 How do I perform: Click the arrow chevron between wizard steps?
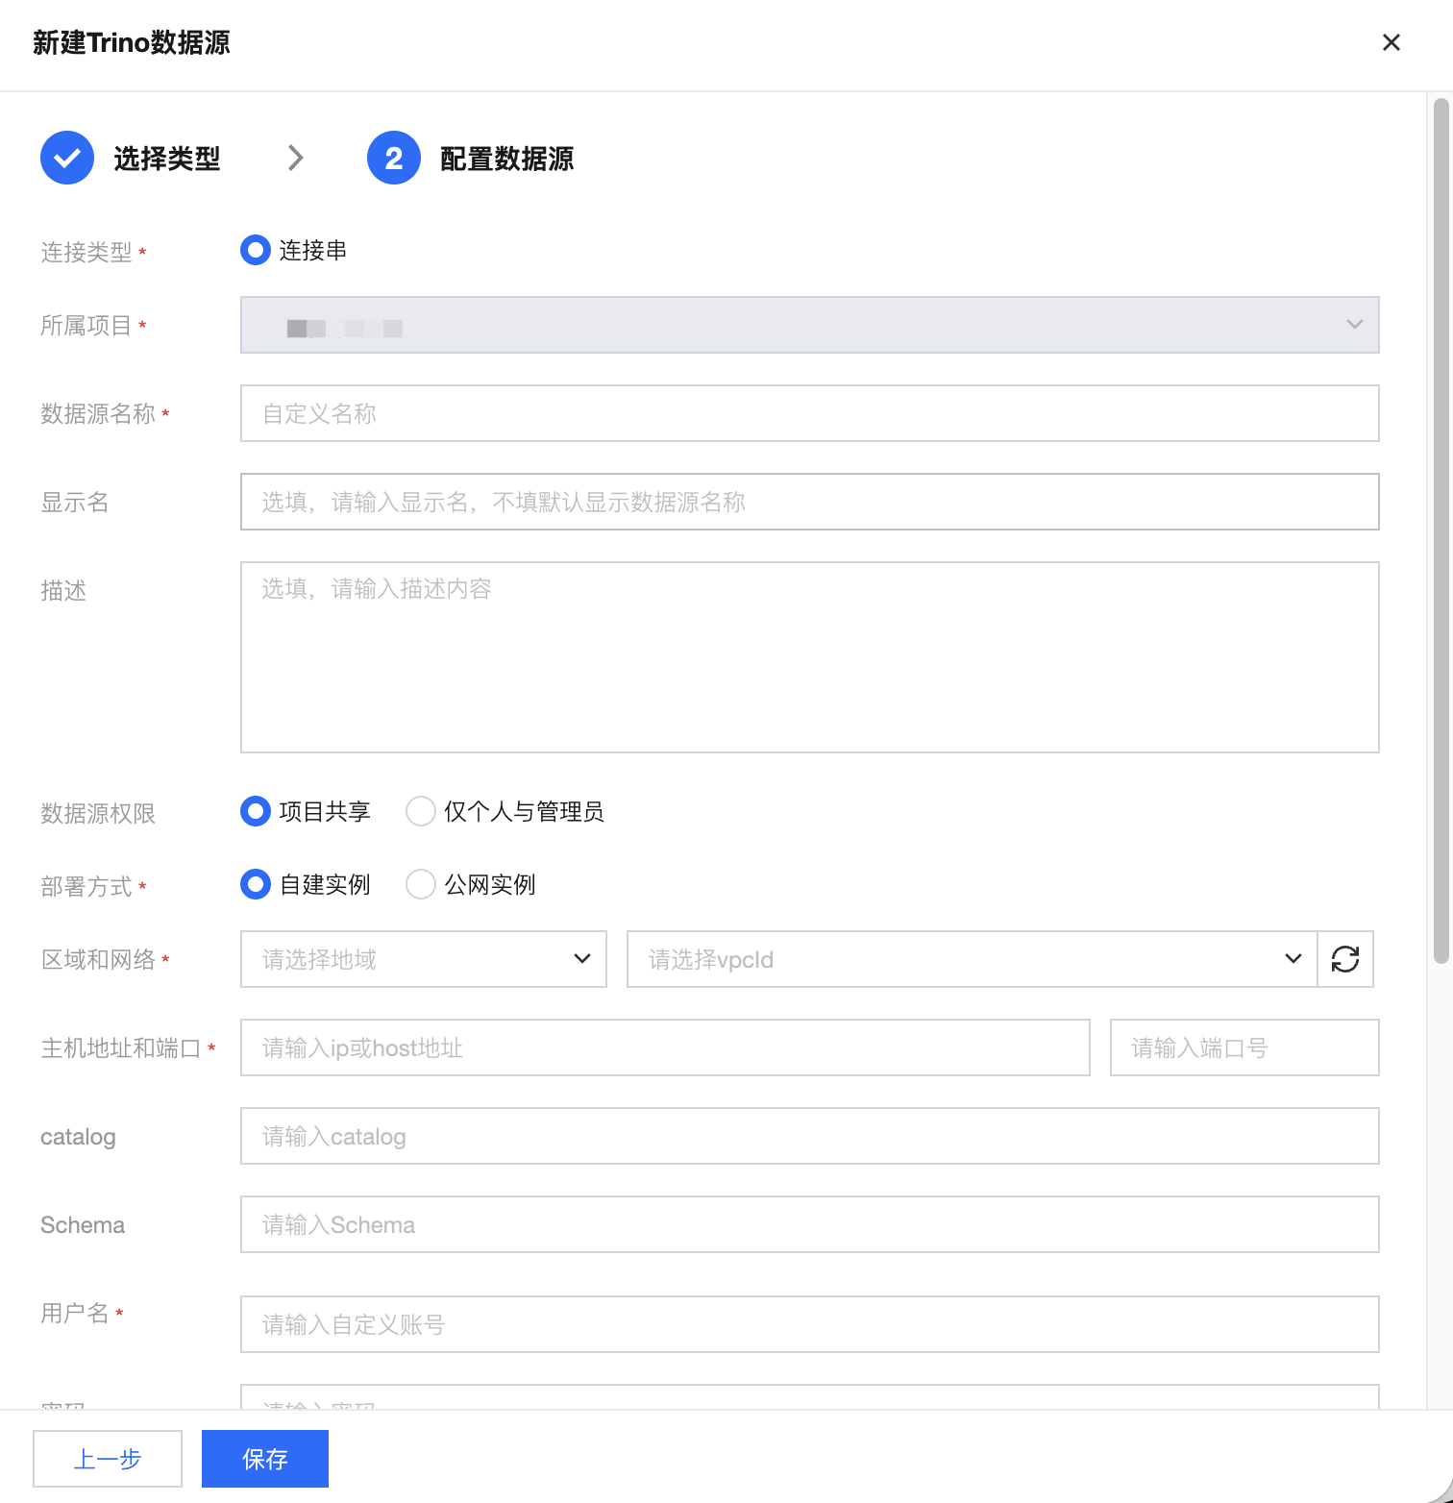[296, 158]
